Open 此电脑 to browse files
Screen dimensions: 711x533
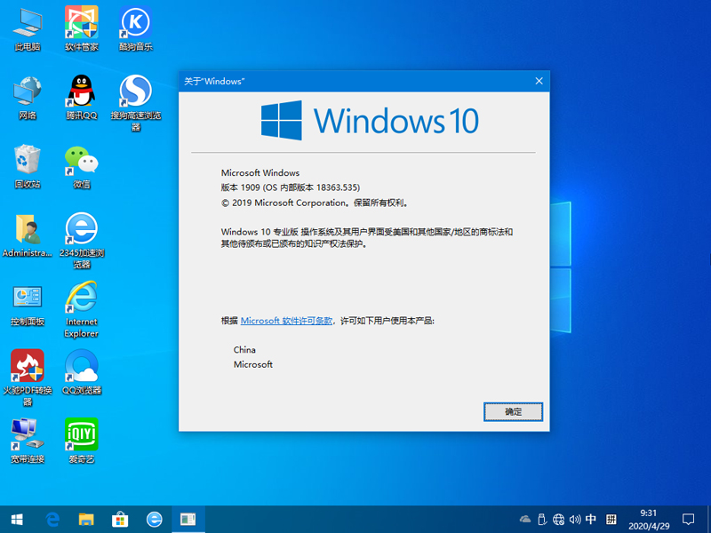click(x=27, y=22)
